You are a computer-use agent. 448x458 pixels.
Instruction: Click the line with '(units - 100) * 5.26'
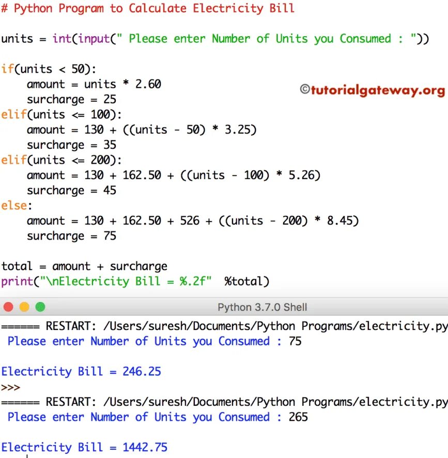[x=174, y=175]
